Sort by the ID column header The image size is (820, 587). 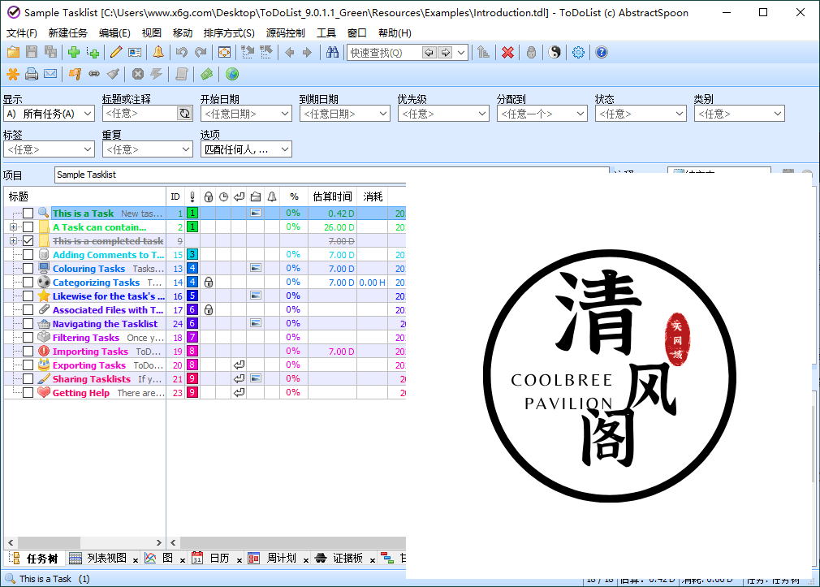[x=175, y=196]
